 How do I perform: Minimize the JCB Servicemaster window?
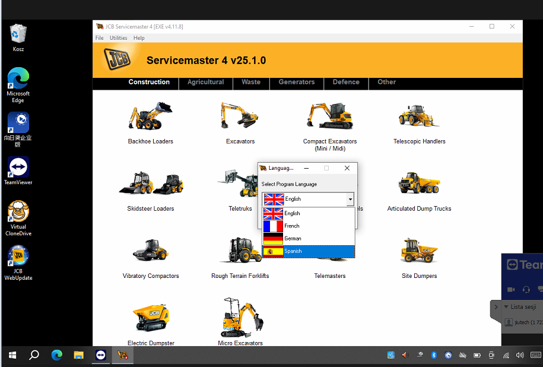pyautogui.click(x=472, y=26)
